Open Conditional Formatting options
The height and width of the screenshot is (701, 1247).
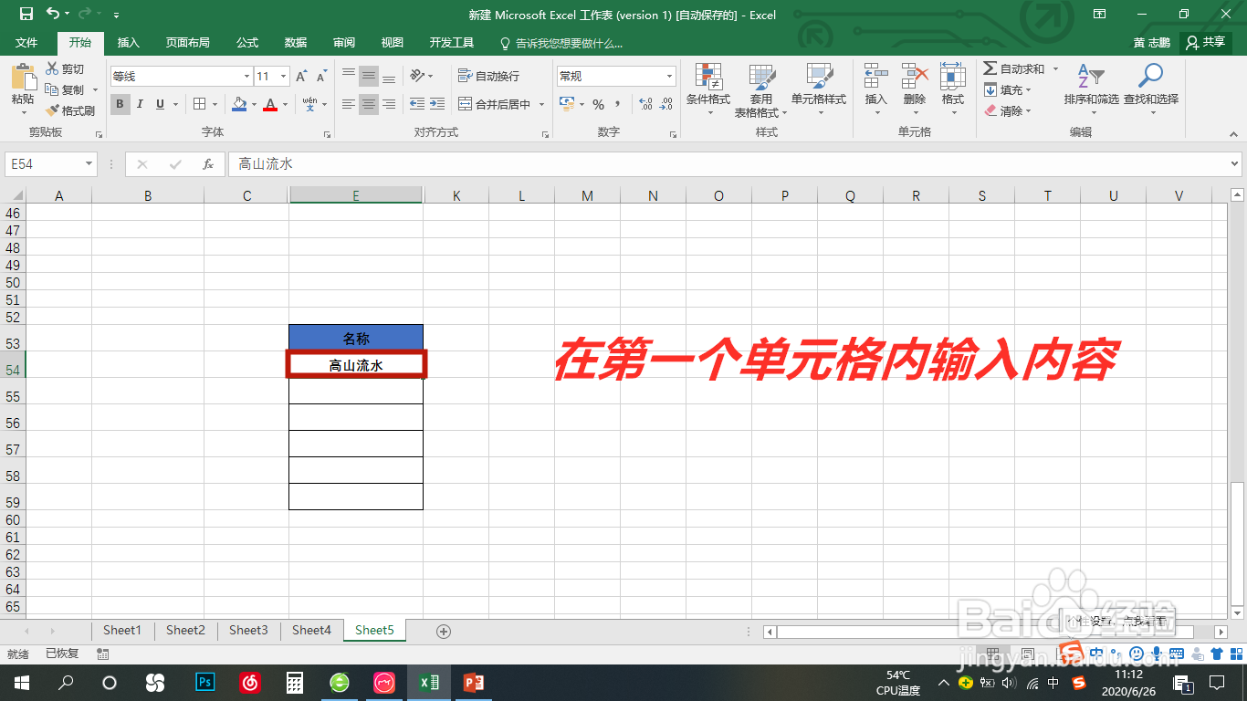tap(708, 89)
